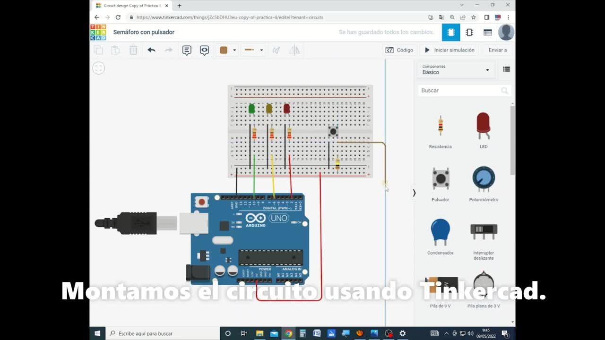The image size is (605, 340).
Task: Click the Chrome zoom magnifier icon
Action: pos(452,17)
